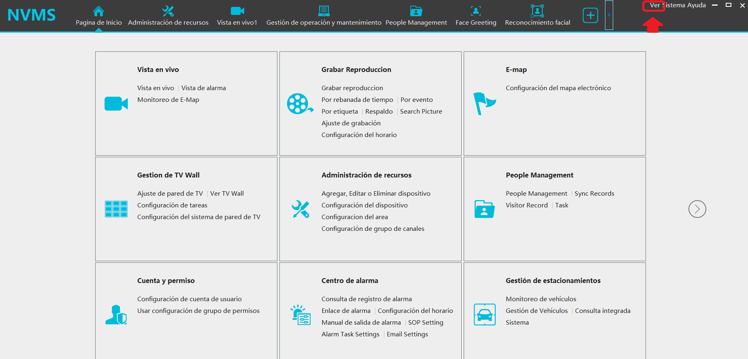Open Visitor Record link

coord(526,205)
